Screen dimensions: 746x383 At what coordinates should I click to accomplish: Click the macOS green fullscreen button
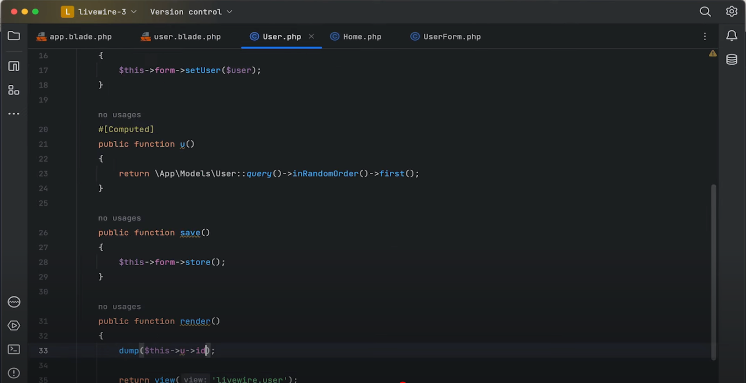[35, 12]
